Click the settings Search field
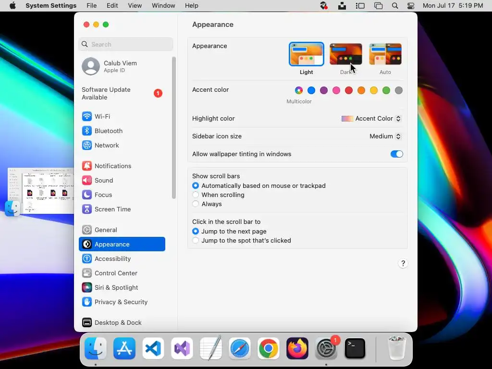The image size is (492, 369). (x=125, y=44)
